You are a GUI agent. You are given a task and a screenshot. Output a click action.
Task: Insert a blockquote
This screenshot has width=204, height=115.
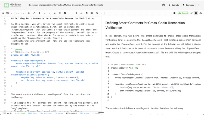click(x=49, y=13)
